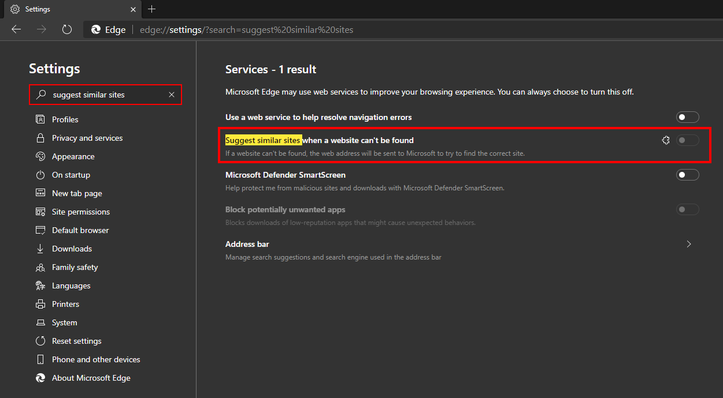This screenshot has height=398, width=723.
Task: Click the On startup power icon
Action: (x=40, y=175)
